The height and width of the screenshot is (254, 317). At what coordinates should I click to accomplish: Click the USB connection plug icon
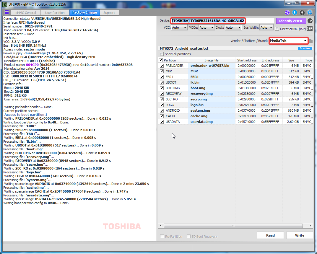pos(302,12)
